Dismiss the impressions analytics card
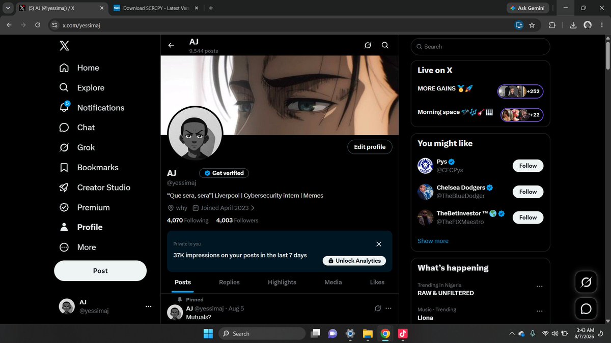The image size is (611, 343). tap(379, 244)
